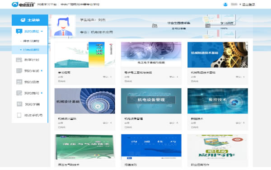271x170 pixels.
Task: Click the 主菜单 header button
Action: (x=30, y=20)
